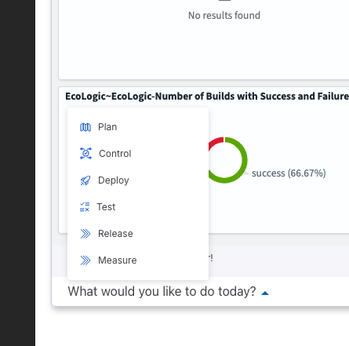The height and width of the screenshot is (346, 349).
Task: Click "What would you like to do today?"
Action: (162, 291)
